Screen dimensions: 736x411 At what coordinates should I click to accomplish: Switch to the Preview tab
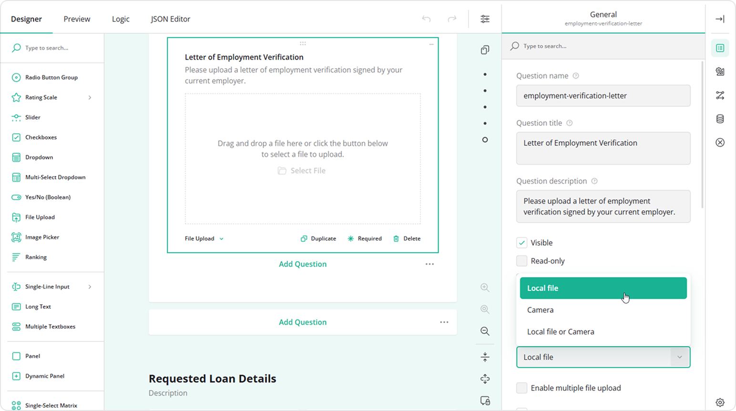(76, 19)
